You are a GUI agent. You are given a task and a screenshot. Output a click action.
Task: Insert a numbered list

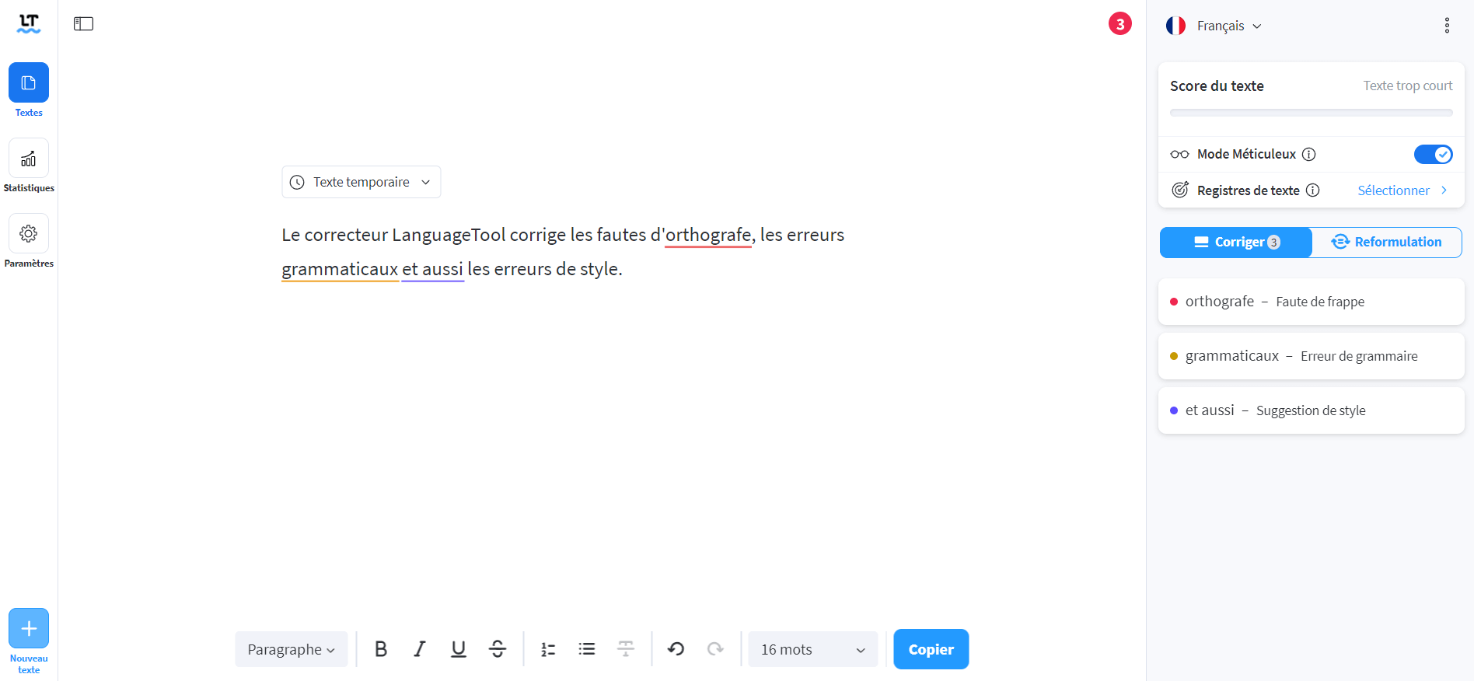(x=548, y=649)
